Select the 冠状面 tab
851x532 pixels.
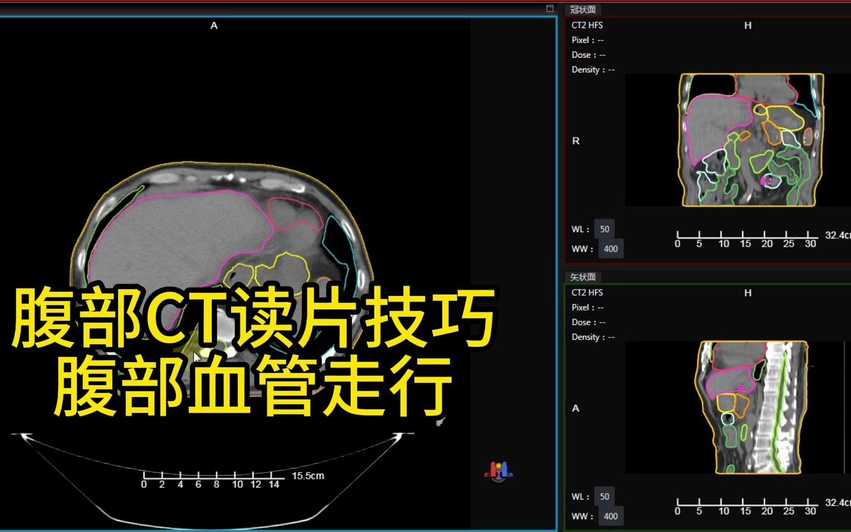[583, 9]
